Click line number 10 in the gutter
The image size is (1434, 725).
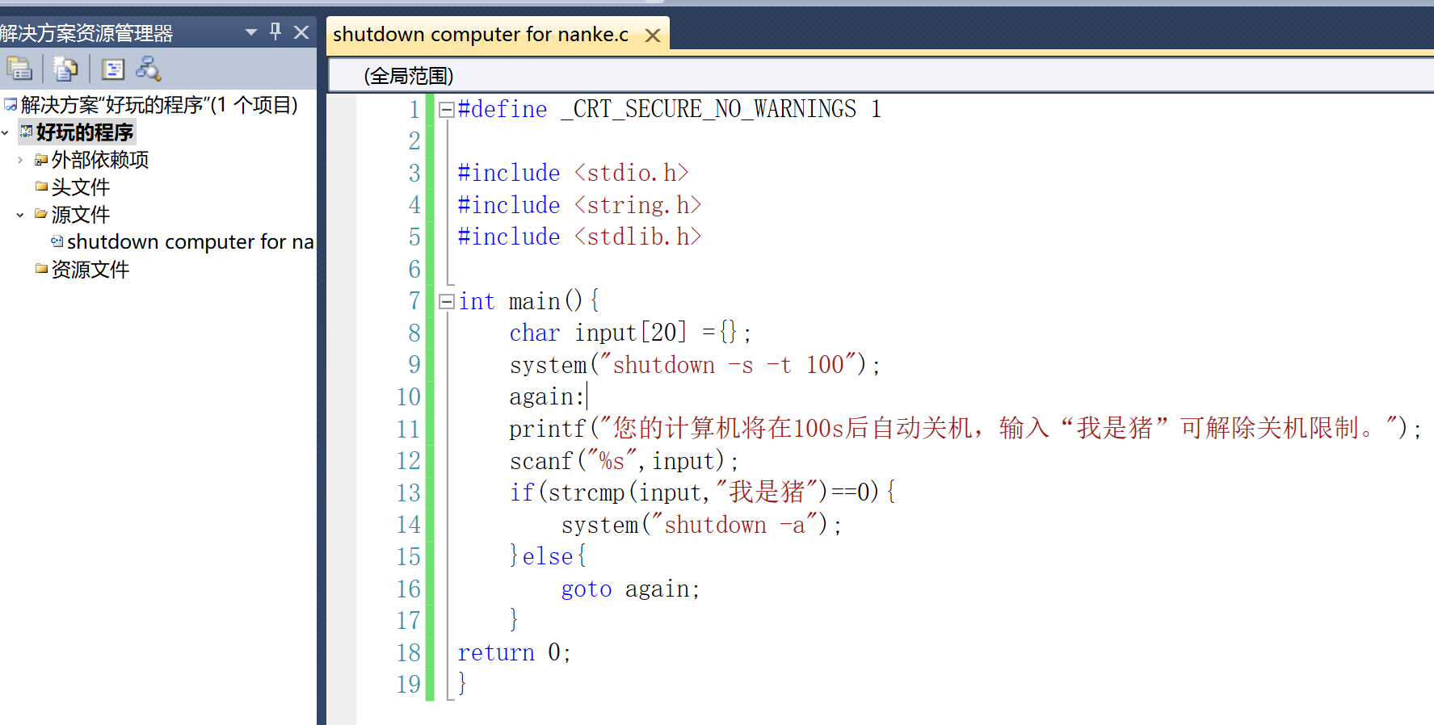(x=409, y=397)
